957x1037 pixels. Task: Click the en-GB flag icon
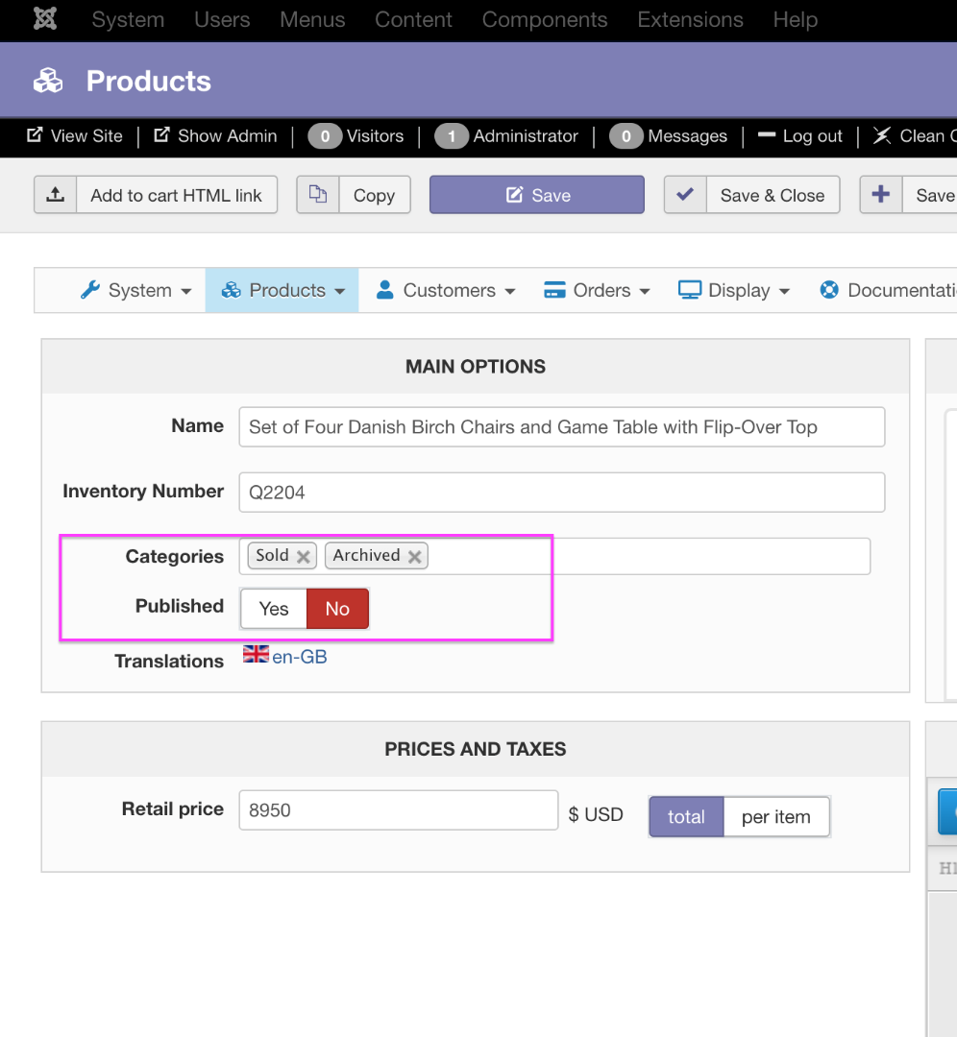point(256,655)
